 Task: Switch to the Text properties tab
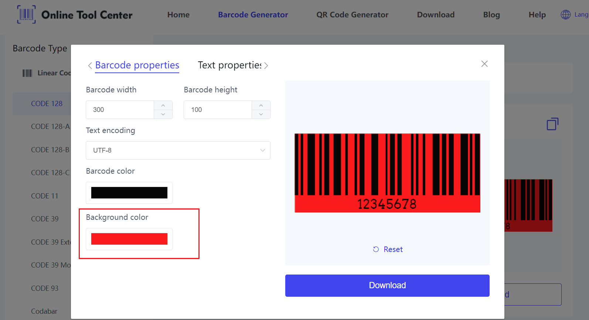[x=229, y=65]
